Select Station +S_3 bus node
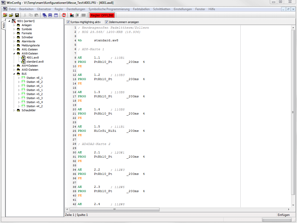Image resolution: width=297 pixels, height=223 pixels. (x=35, y=98)
